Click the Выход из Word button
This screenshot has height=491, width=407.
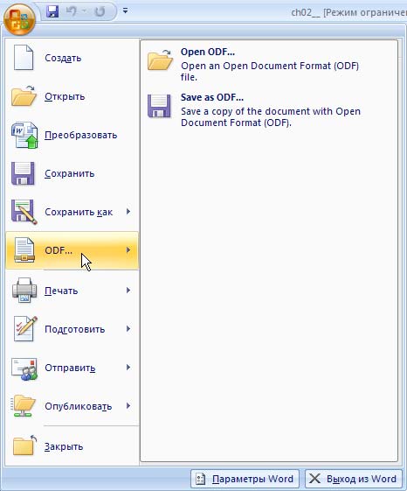pyautogui.click(x=354, y=479)
